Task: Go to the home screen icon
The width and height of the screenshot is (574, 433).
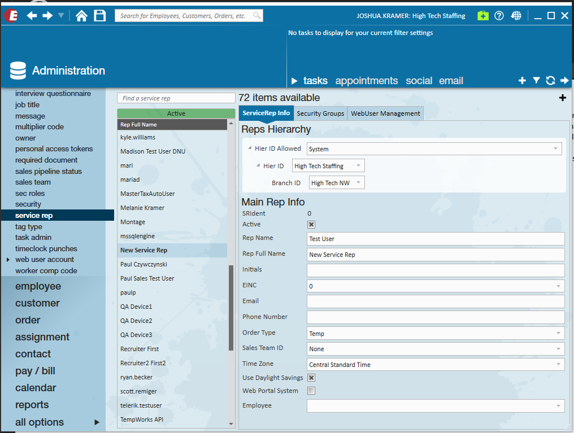Action: coord(81,16)
